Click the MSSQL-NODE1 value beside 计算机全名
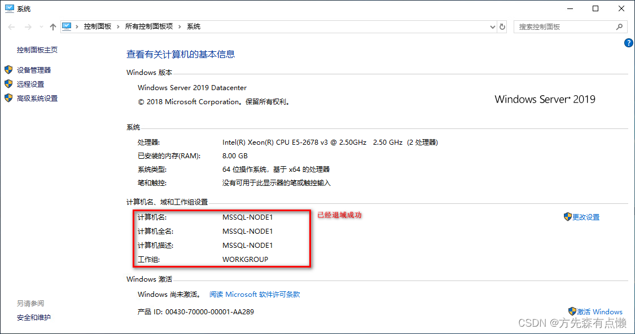The height and width of the screenshot is (334, 635). tap(247, 231)
